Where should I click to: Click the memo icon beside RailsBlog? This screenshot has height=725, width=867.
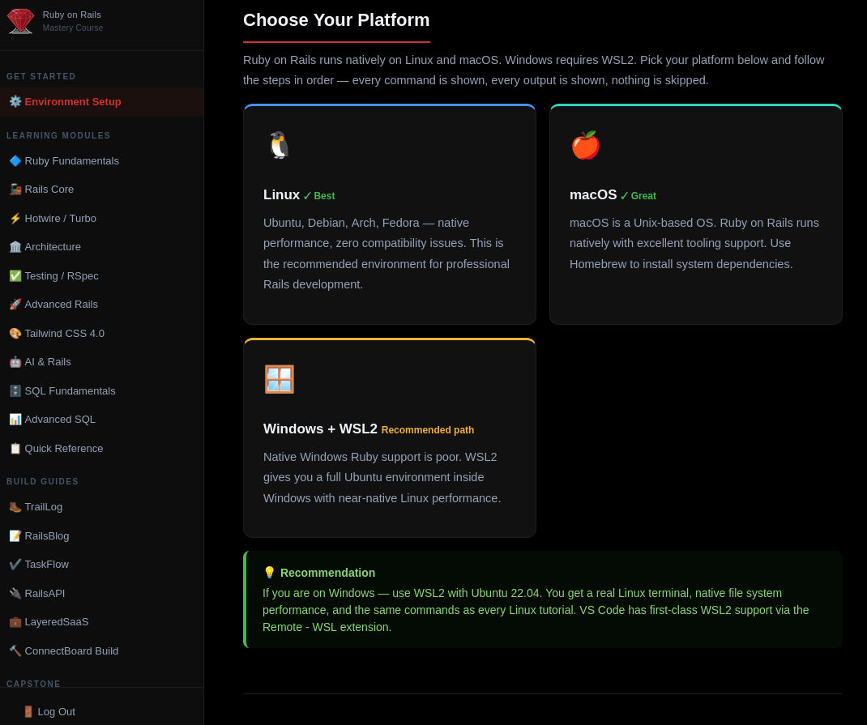click(x=15, y=536)
